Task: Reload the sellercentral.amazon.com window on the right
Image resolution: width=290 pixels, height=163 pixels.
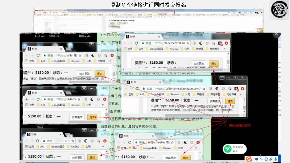Action: (137, 88)
